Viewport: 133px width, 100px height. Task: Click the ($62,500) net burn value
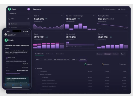(71, 19)
